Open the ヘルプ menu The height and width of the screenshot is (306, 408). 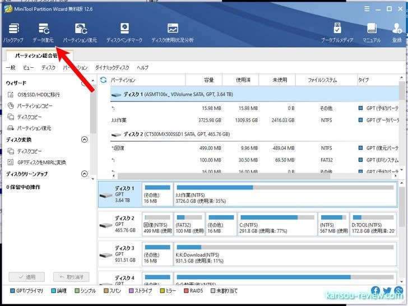tap(142, 68)
